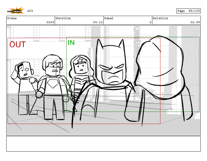Click the empty notes box below storyboard
The image size is (207, 161).
103,144
